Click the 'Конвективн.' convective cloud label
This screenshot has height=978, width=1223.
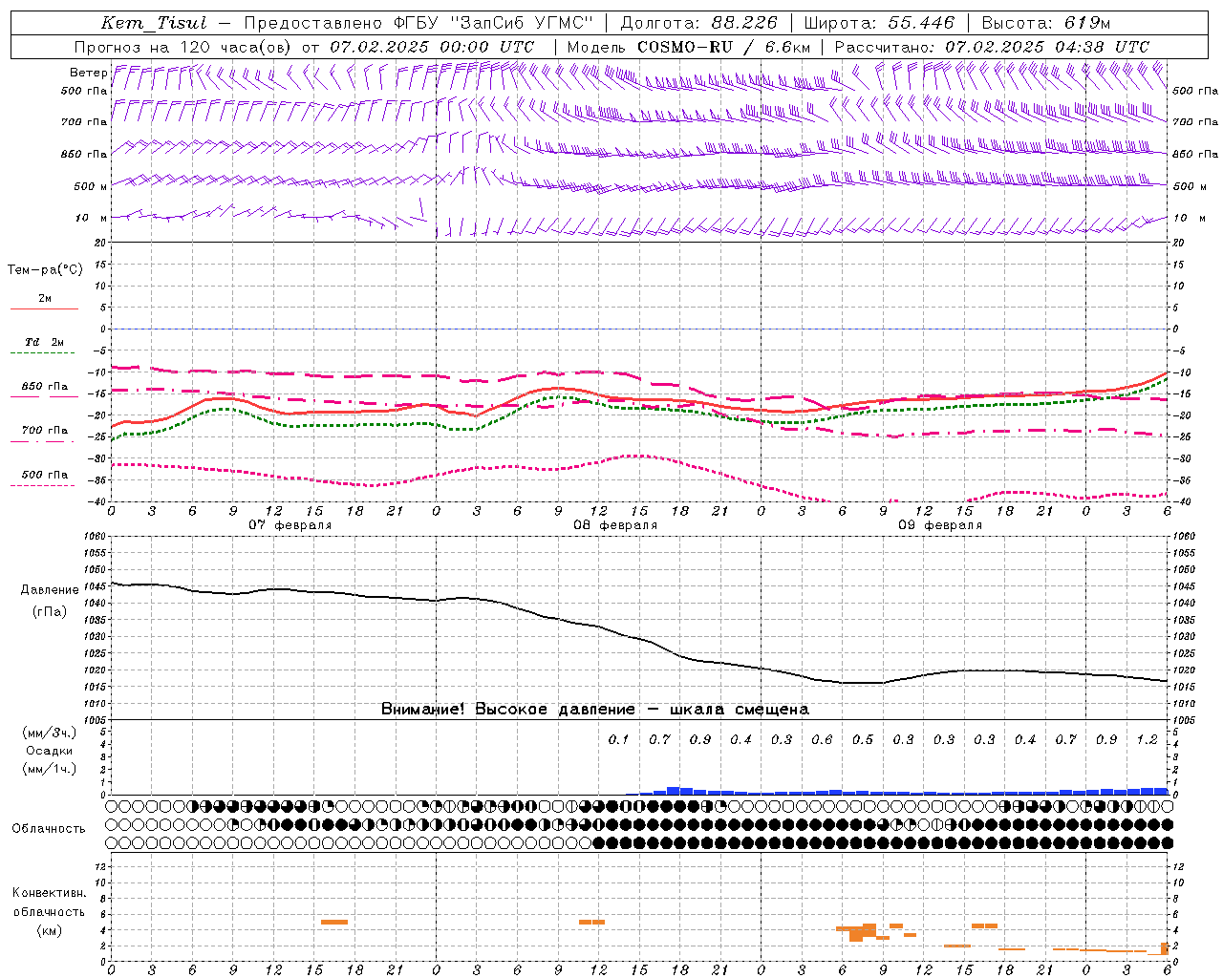49,893
